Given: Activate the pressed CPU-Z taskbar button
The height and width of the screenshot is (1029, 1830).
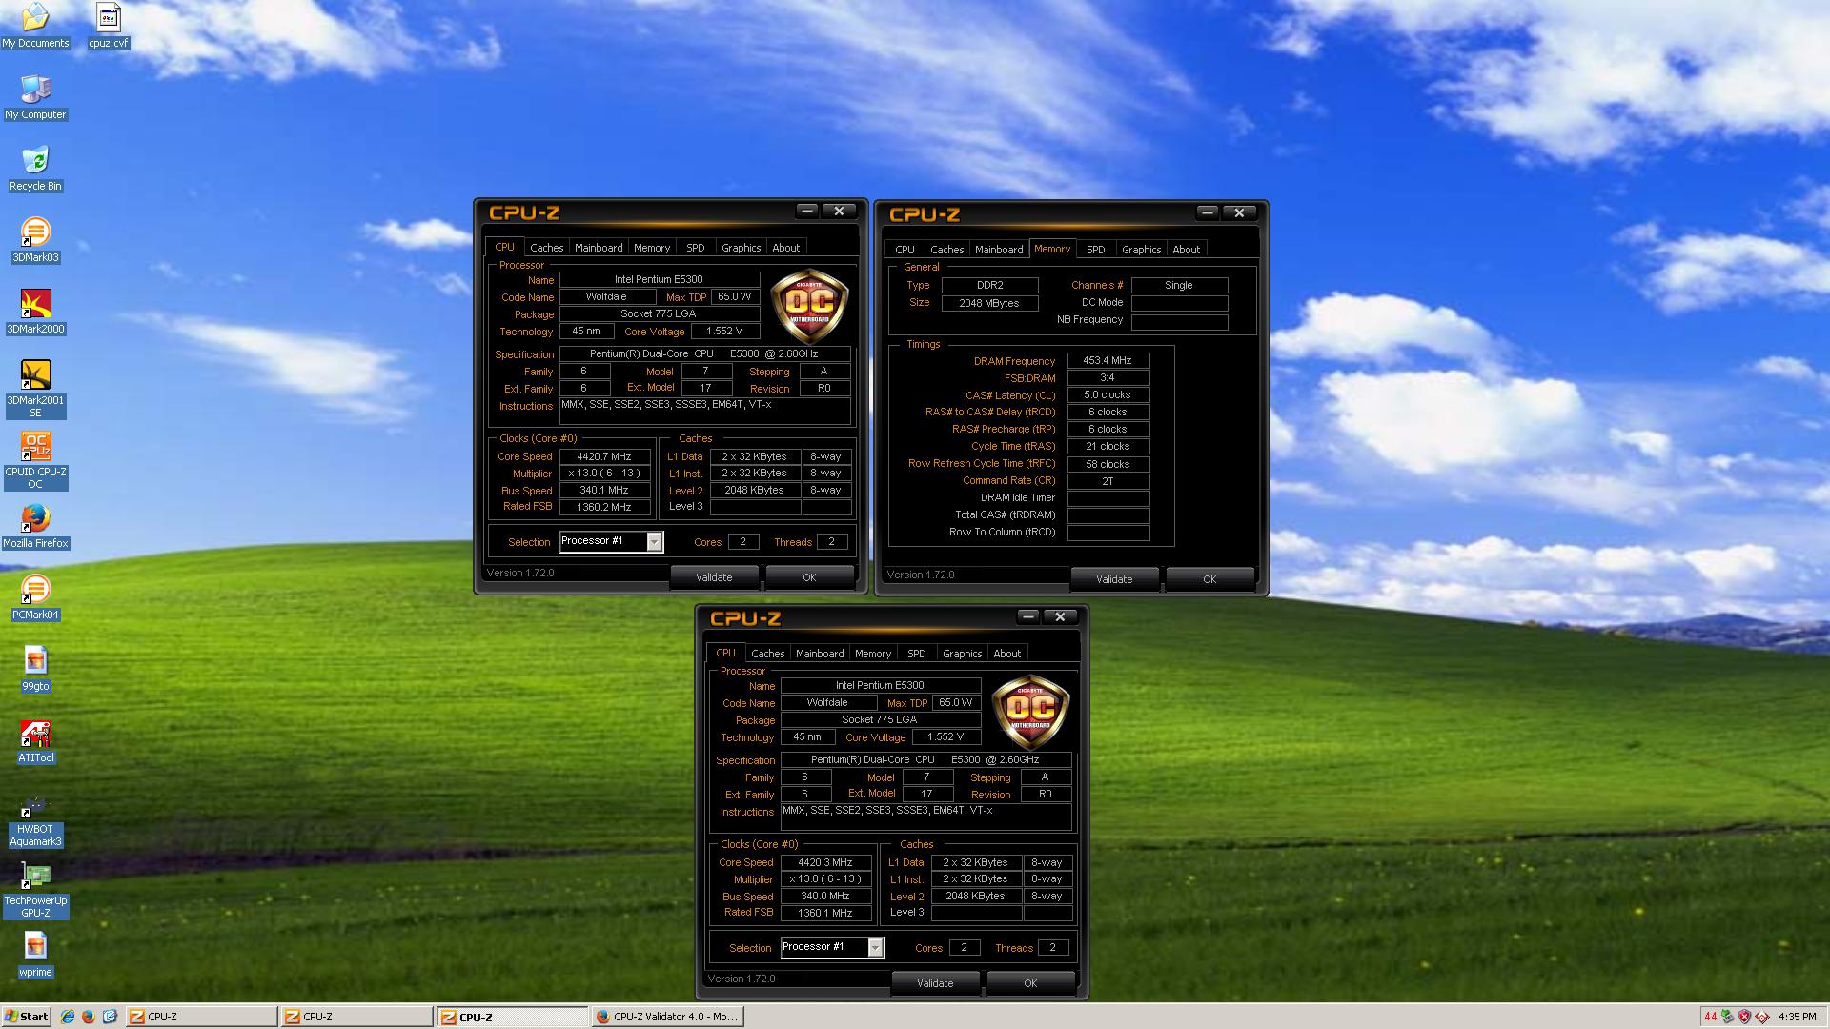Looking at the screenshot, I should pyautogui.click(x=512, y=1017).
